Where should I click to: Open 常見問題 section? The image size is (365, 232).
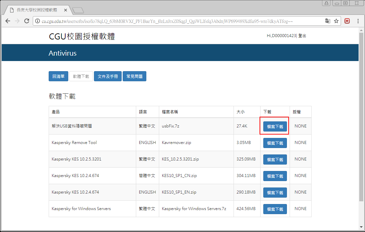[x=134, y=76]
